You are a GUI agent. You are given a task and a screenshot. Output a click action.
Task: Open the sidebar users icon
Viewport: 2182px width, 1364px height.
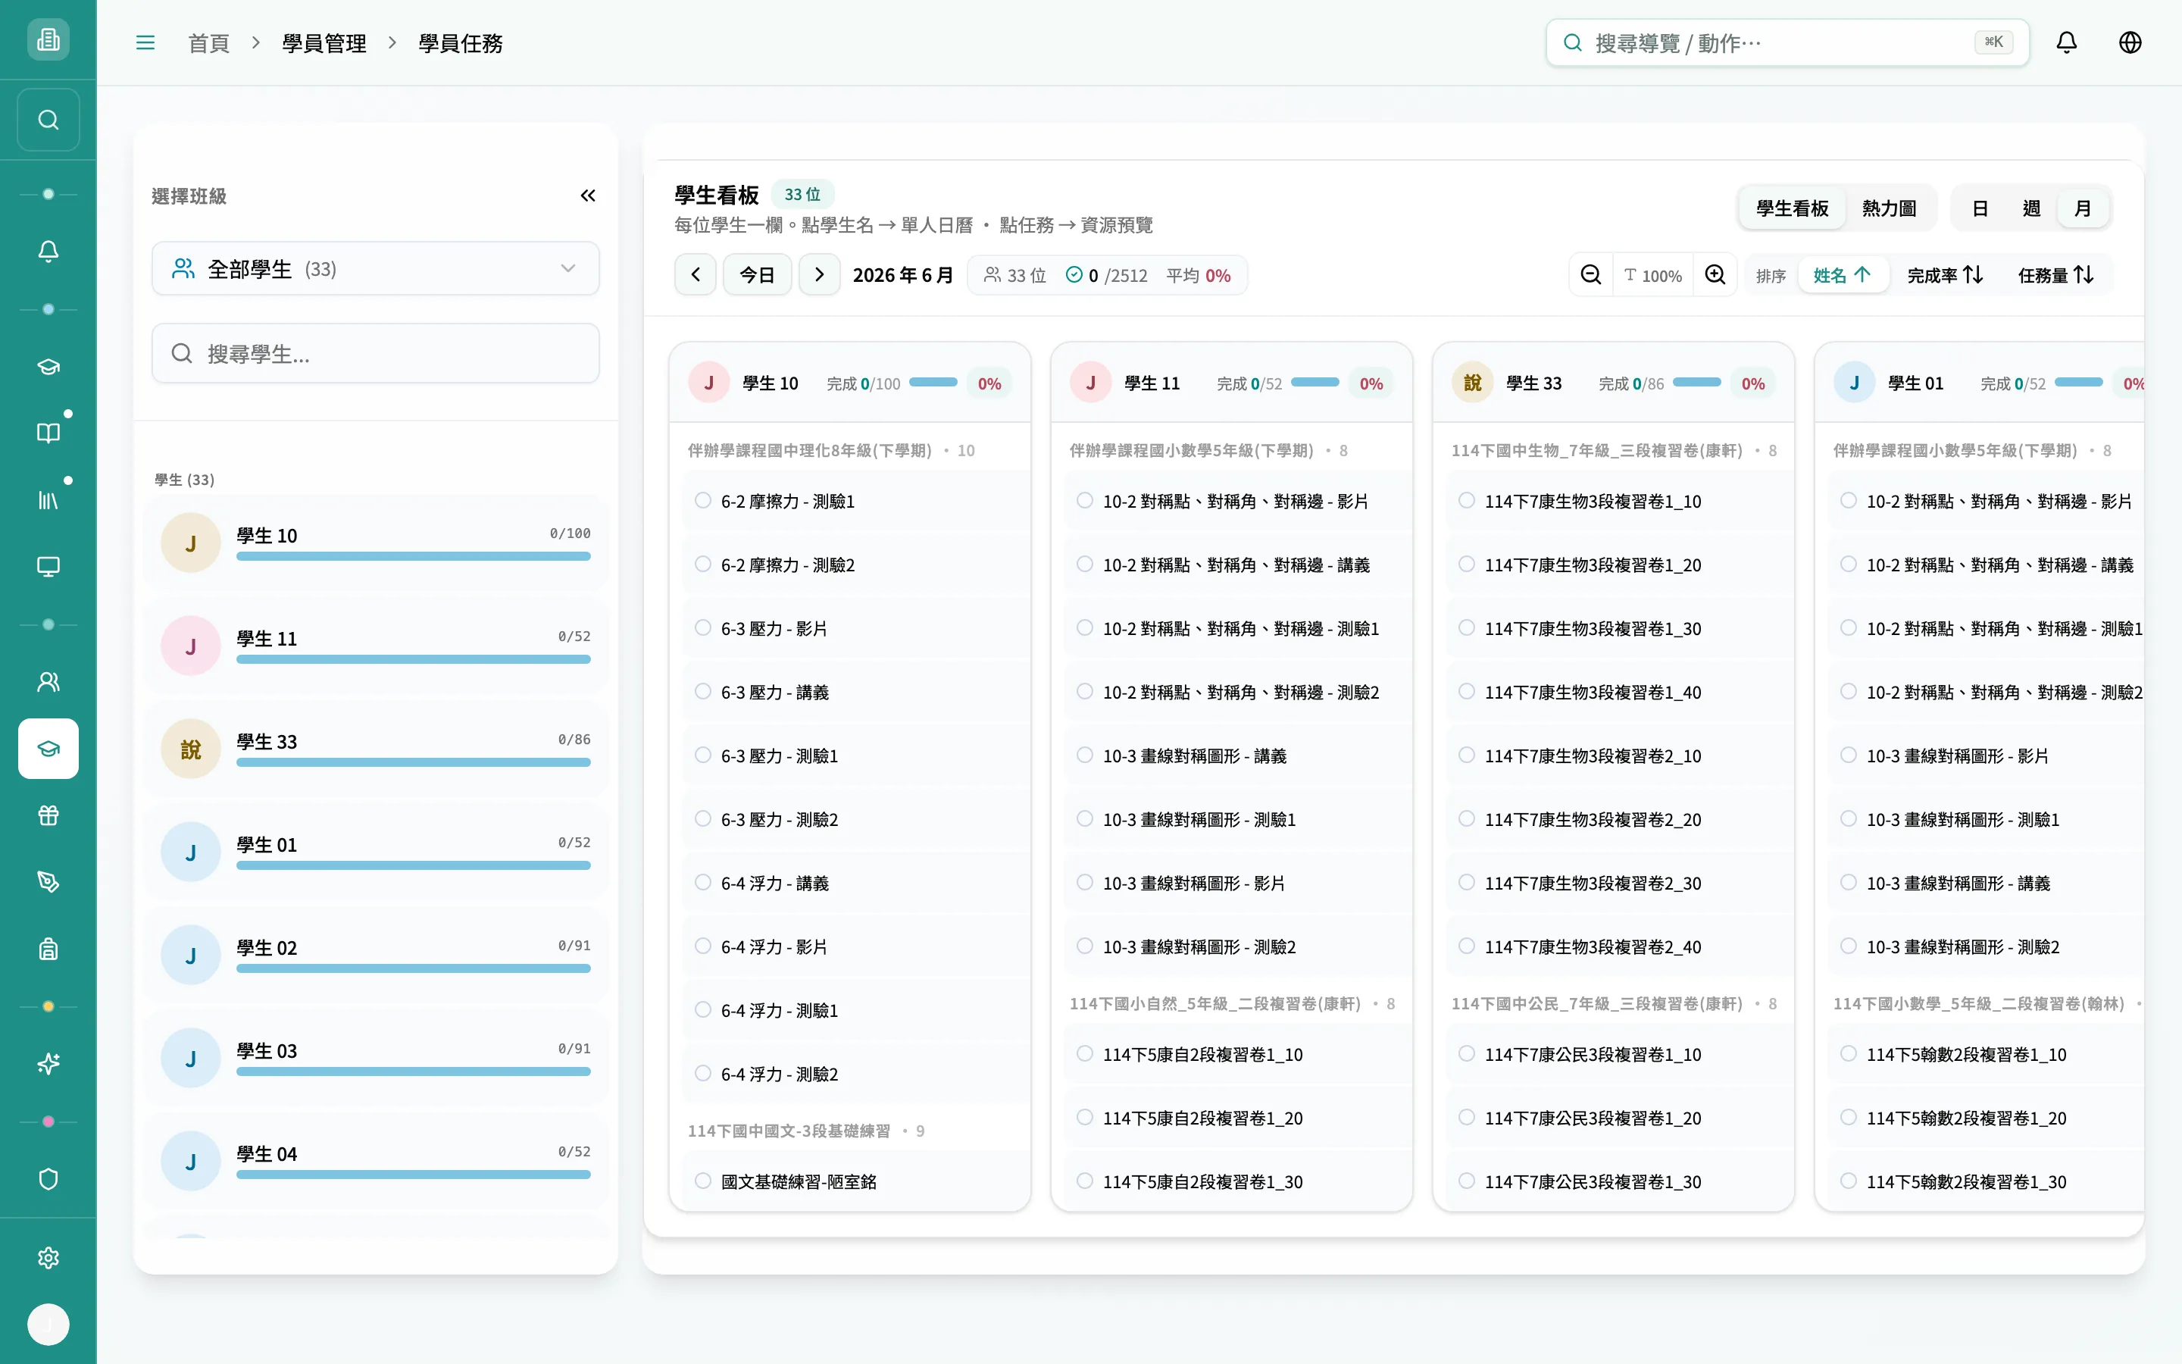click(x=48, y=682)
